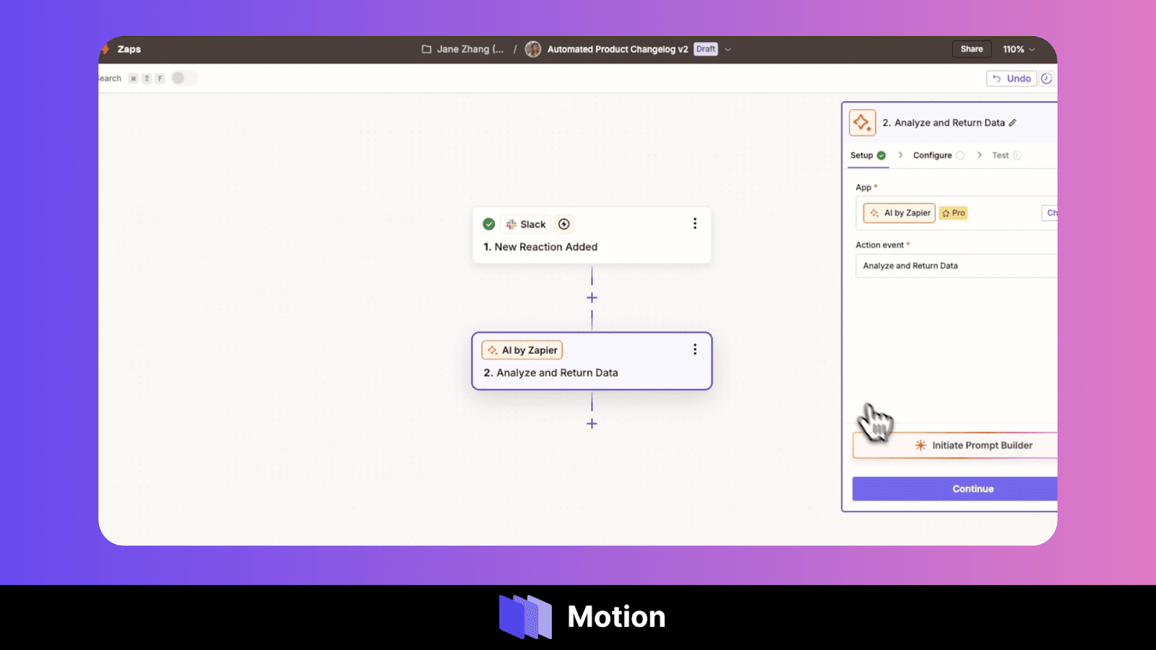
Task: Click the 'Automated Product Changelog v2' title
Action: 618,49
